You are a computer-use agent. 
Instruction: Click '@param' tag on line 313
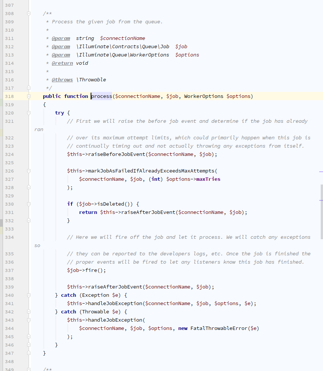point(61,55)
